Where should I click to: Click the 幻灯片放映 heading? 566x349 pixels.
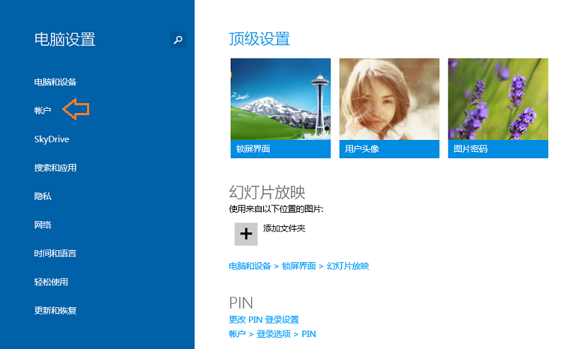tap(267, 192)
